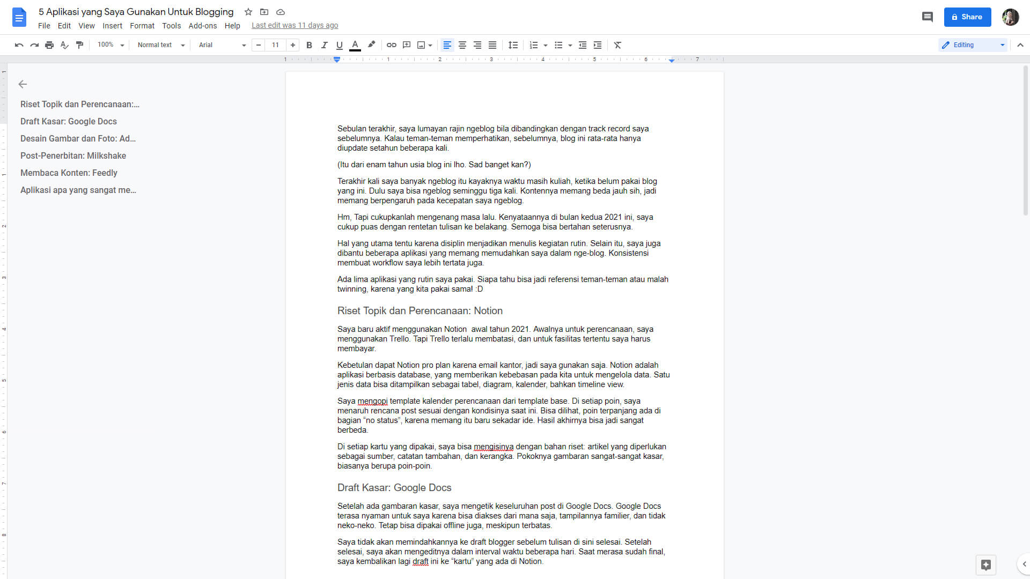Click the text highlight color icon

pos(371,44)
